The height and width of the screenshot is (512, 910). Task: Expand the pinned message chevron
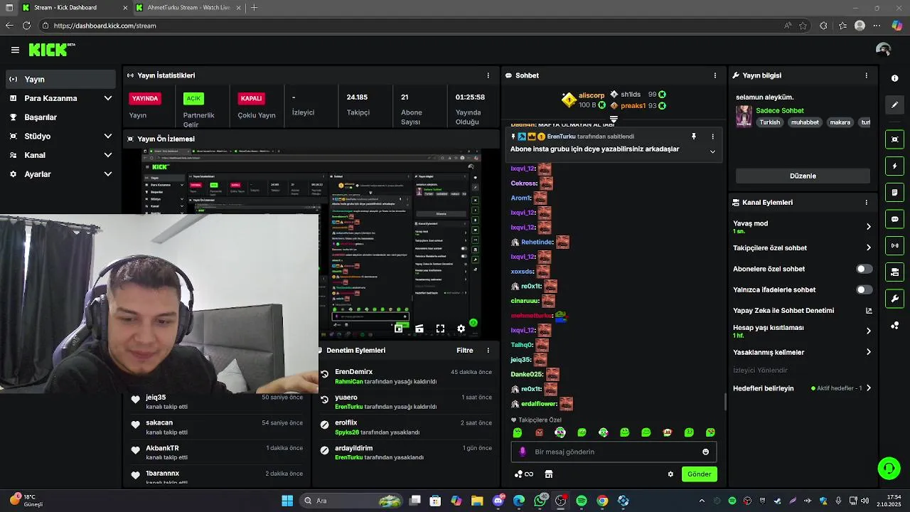(712, 151)
